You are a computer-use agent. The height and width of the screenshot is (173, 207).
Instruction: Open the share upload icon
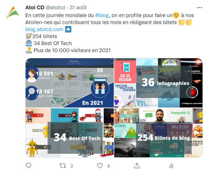[x=137, y=166]
